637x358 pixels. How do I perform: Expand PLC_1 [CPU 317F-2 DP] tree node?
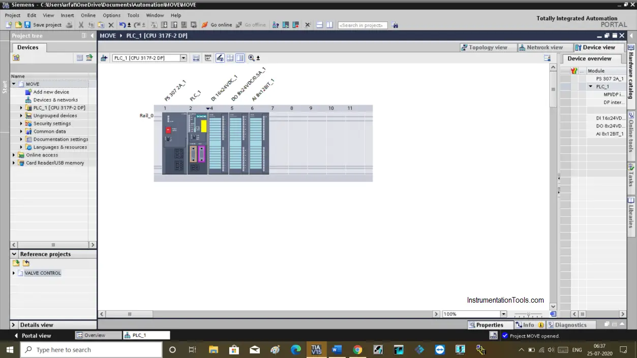(21, 108)
